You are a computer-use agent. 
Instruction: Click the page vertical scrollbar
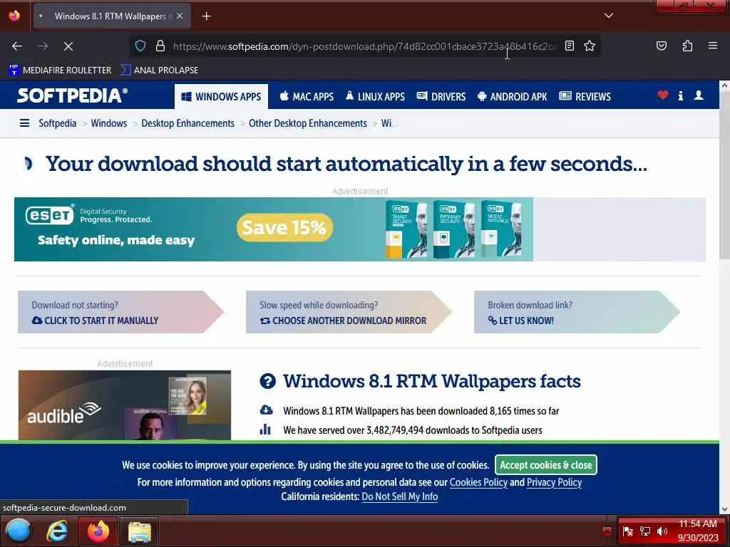(x=724, y=174)
